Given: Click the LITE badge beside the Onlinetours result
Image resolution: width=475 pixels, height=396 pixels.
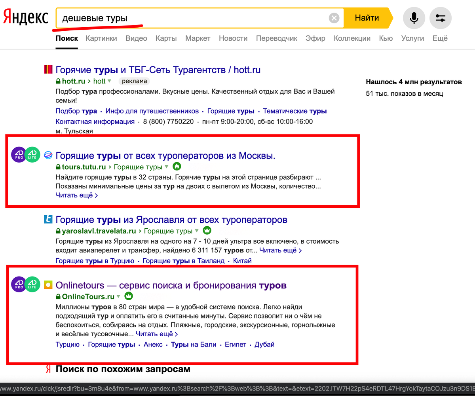Looking at the screenshot, I should click(x=32, y=284).
